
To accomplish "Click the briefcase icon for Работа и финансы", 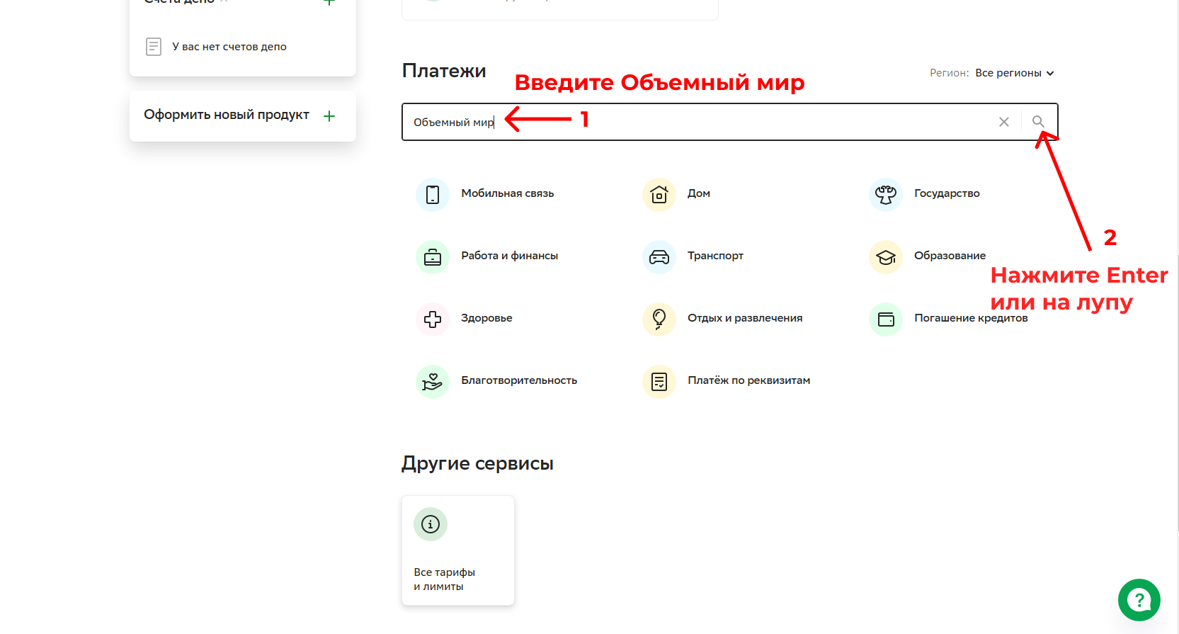I will pyautogui.click(x=433, y=256).
